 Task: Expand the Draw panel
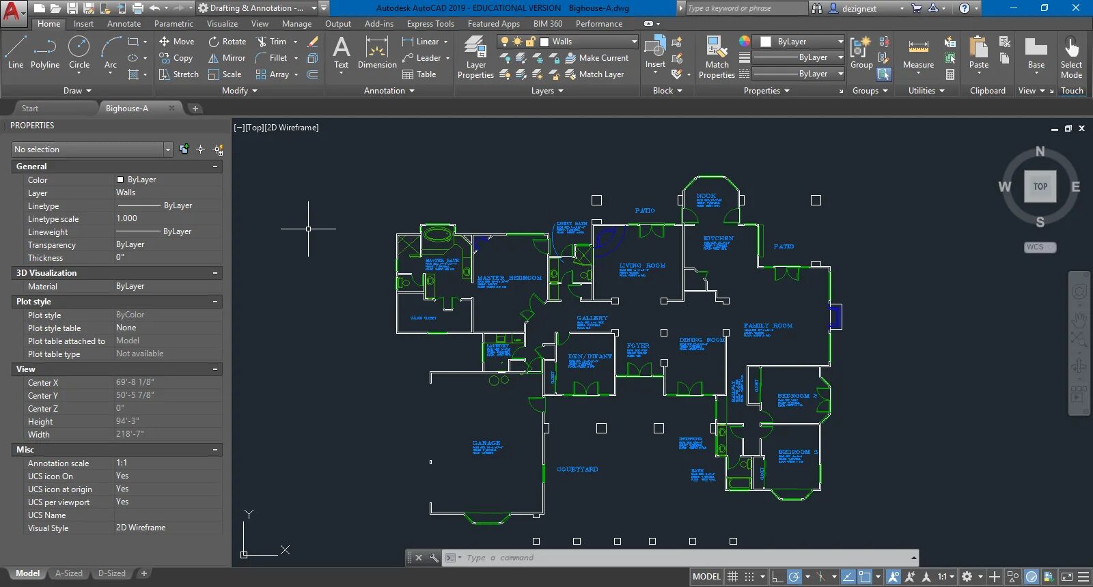point(77,91)
